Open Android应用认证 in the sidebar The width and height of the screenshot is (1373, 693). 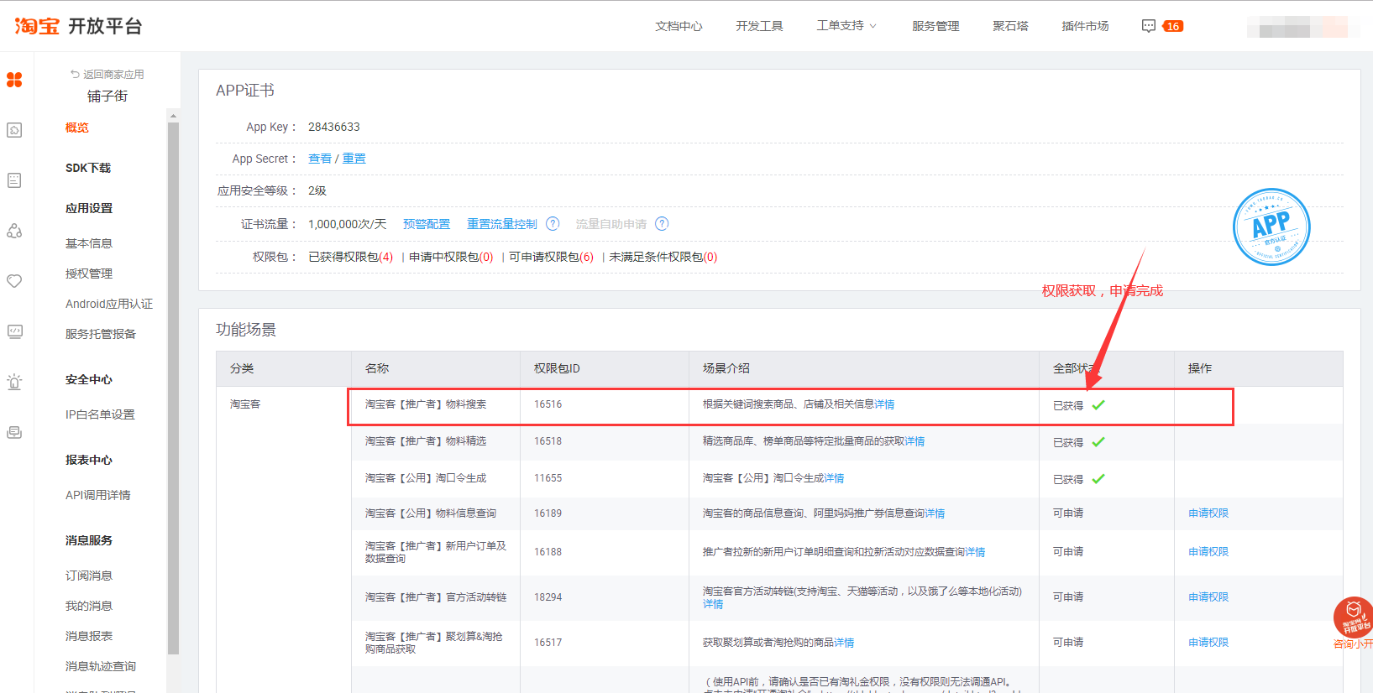pyautogui.click(x=109, y=304)
